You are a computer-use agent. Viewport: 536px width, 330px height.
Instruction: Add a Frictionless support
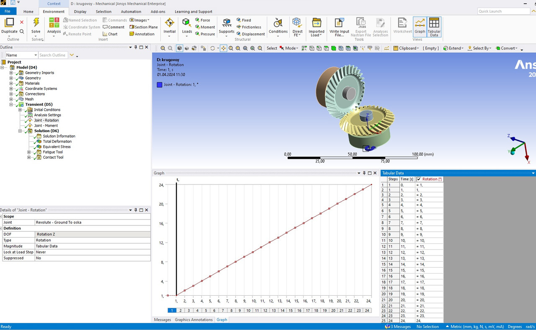(x=248, y=27)
